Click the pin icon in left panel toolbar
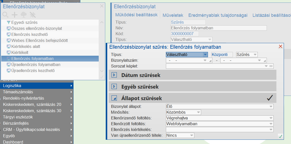Screen dimensions: 291x144 33,15
